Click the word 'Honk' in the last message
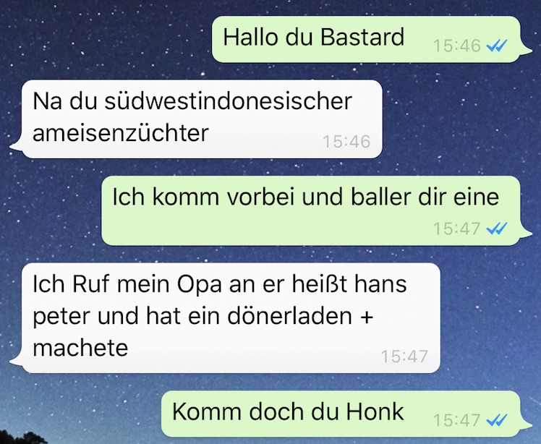The width and height of the screenshot is (541, 444). [x=375, y=411]
